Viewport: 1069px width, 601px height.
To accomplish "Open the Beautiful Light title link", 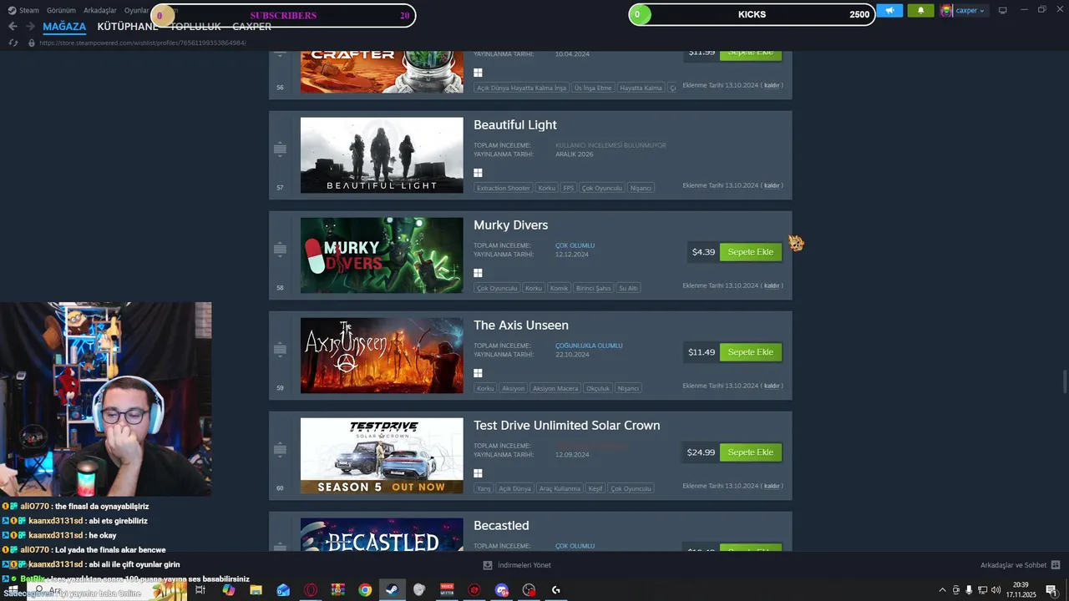I will (x=515, y=125).
